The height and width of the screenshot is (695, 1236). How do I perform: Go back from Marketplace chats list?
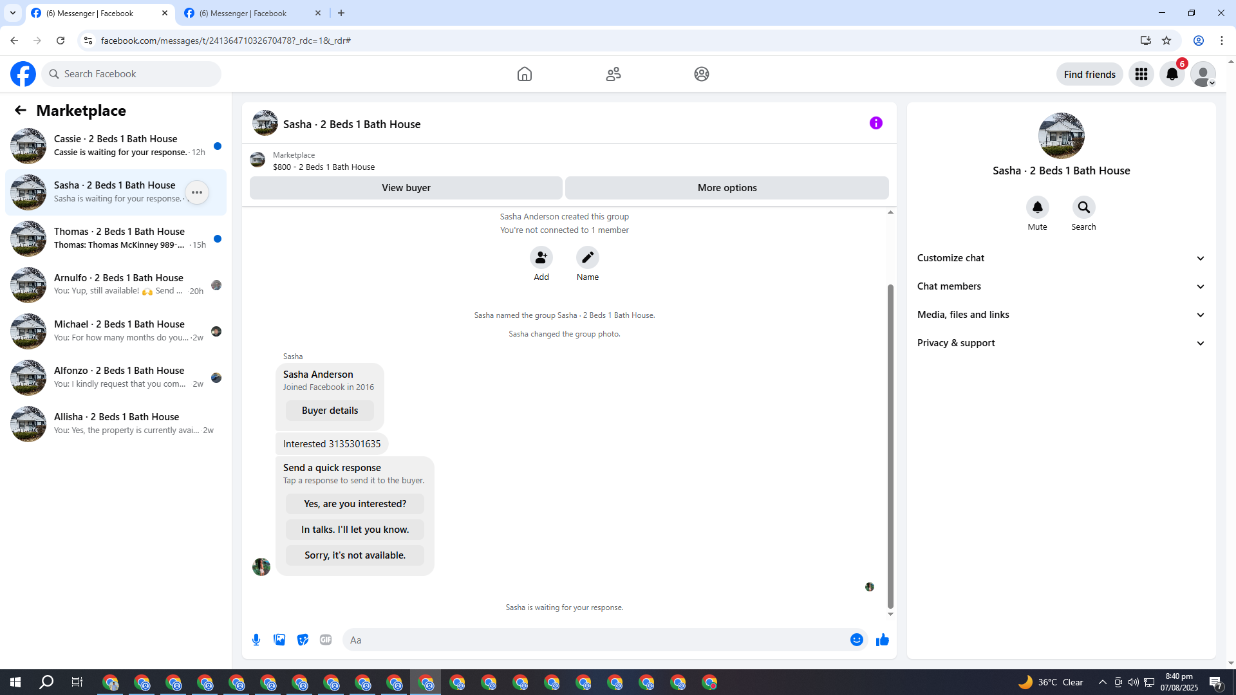21,110
